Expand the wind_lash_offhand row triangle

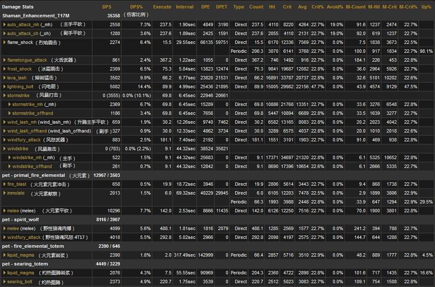pyautogui.click(x=4, y=131)
